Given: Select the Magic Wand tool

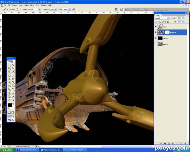Looking at the screenshot, I should pyautogui.click(x=13, y=68).
